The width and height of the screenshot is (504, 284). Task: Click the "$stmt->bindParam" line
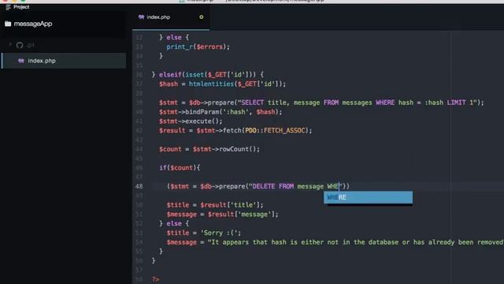pos(220,112)
